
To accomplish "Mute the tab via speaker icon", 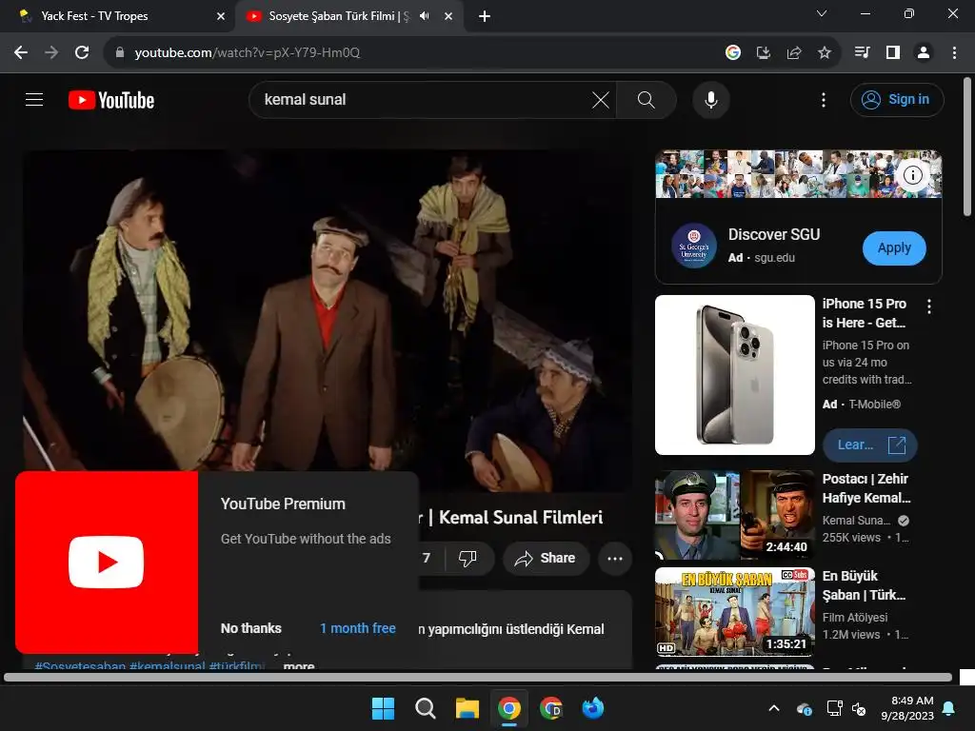I will [425, 16].
